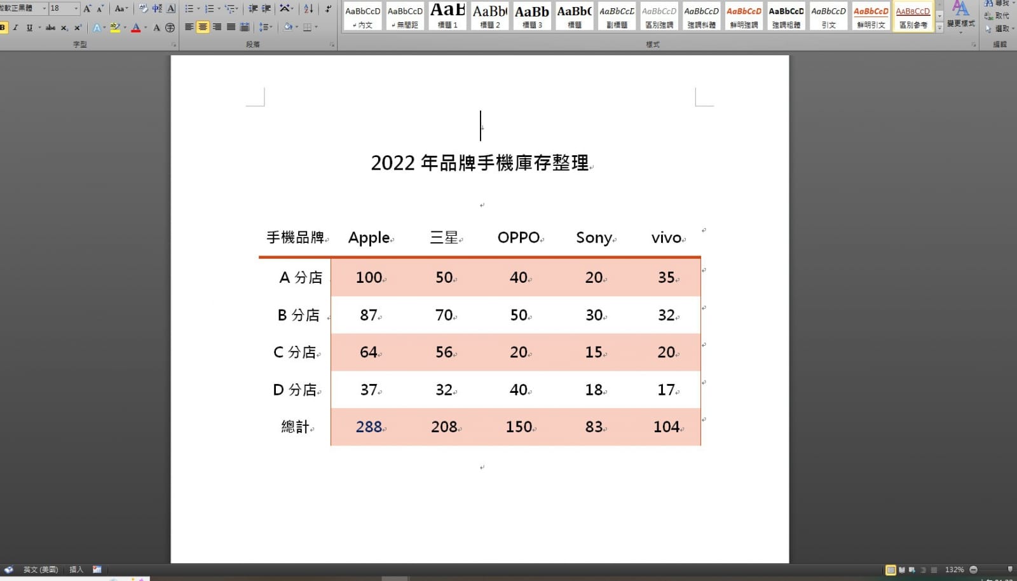This screenshot has height=581, width=1017.
Task: Click the zoom out minus button
Action: coord(973,570)
